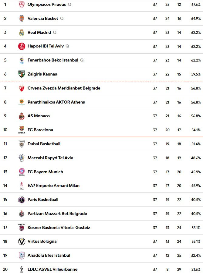Image resolution: width=203 pixels, height=275 pixels.
Task: Click the FC Bayern Munich logo
Action: [x=22, y=172]
